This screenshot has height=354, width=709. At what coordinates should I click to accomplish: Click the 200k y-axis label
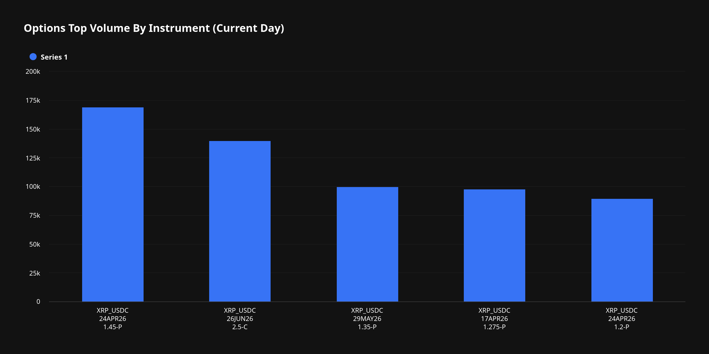(33, 72)
